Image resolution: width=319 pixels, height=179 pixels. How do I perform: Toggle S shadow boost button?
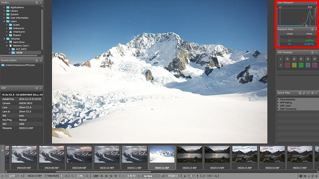coord(111,176)
